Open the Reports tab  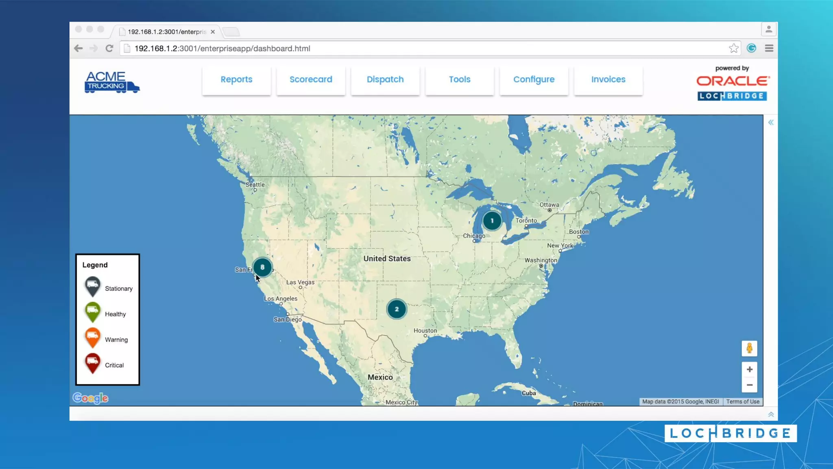(236, 79)
